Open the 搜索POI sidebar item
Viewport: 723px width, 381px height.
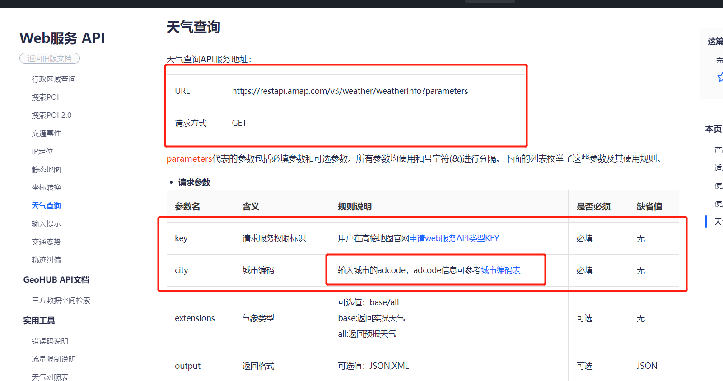(45, 98)
